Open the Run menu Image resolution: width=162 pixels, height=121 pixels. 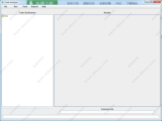point(16,6)
